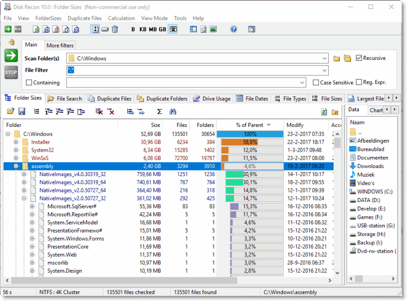Viewport: 407px width, 301px height.
Task: Open the FolderSizes menu
Action: pyautogui.click(x=48, y=18)
